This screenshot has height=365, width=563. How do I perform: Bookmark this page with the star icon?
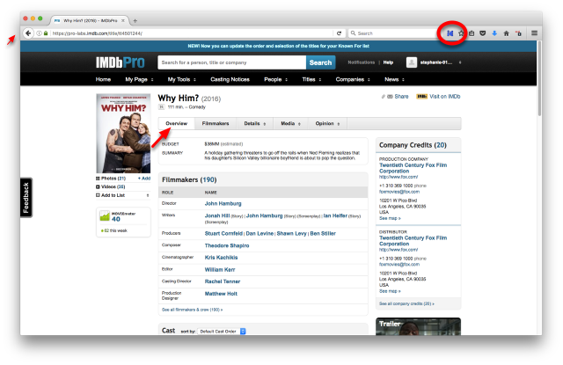pyautogui.click(x=461, y=33)
